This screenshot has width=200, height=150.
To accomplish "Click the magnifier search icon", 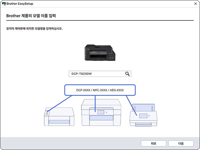I will coord(127,74).
